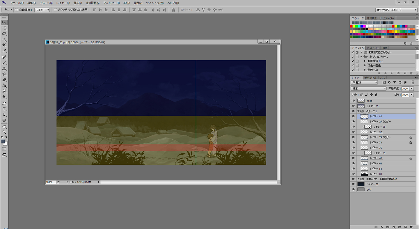Open the ウィンドウ menu

(155, 3)
